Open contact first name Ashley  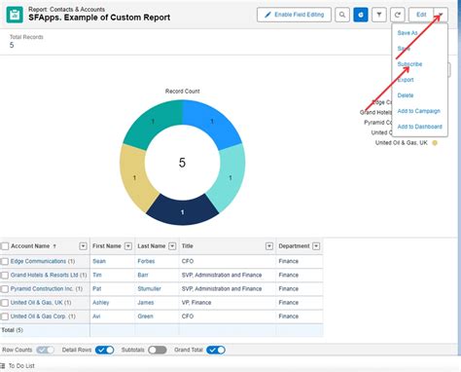coord(101,303)
